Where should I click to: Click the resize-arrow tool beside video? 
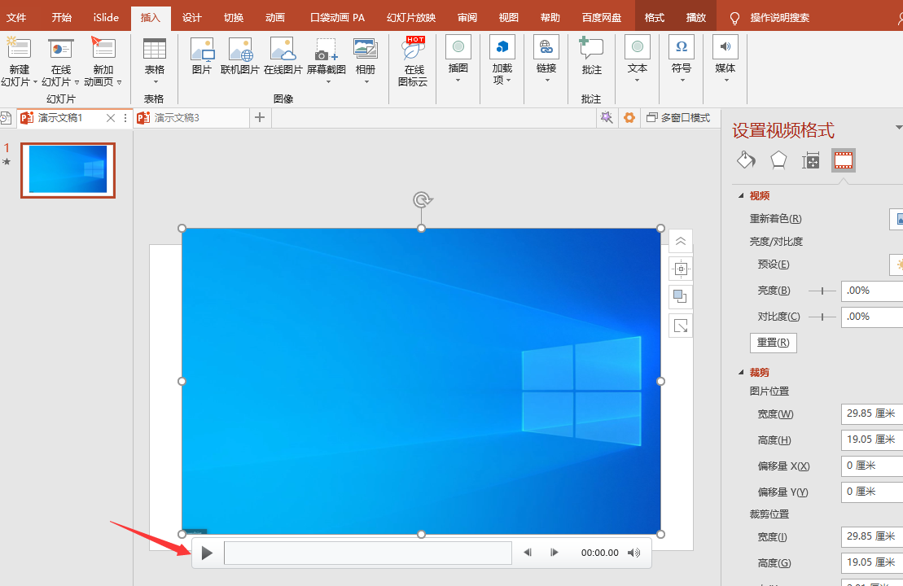coord(681,326)
